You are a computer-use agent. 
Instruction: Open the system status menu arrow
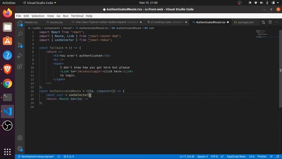point(278,3)
